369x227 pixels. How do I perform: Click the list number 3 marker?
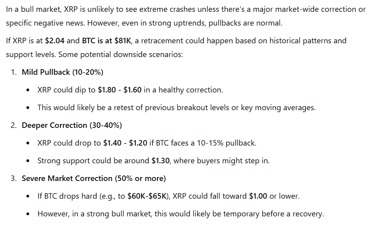[14, 178]
